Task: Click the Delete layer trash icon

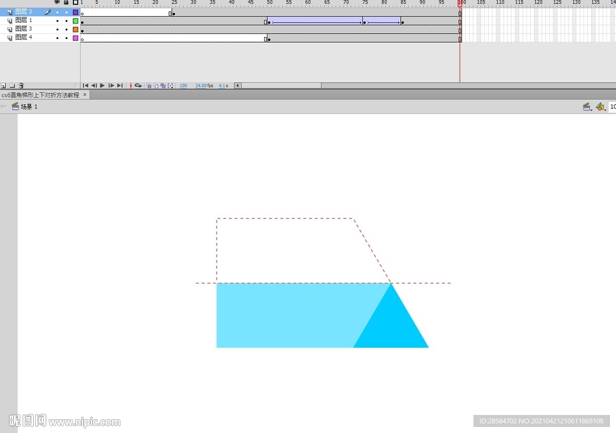Action: click(x=21, y=85)
